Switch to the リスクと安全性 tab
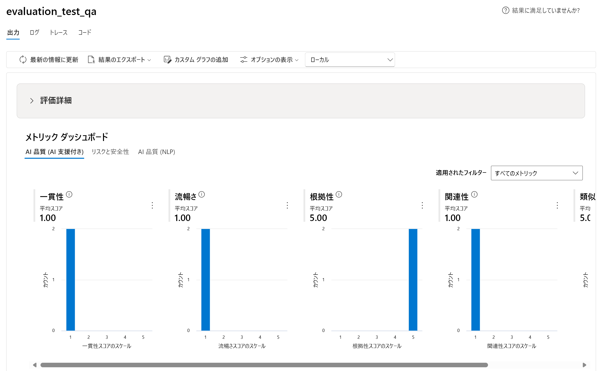 point(110,152)
